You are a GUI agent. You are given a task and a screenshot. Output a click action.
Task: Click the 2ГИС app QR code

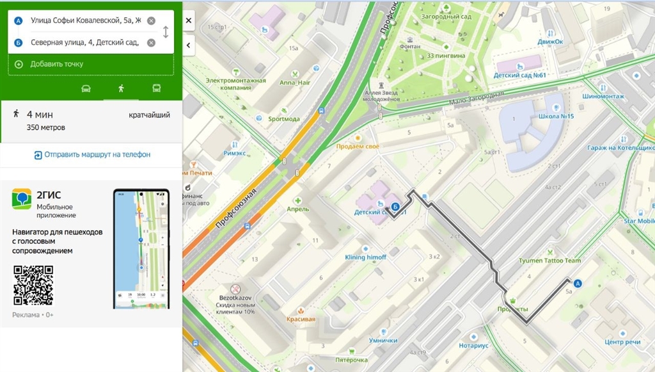33,286
